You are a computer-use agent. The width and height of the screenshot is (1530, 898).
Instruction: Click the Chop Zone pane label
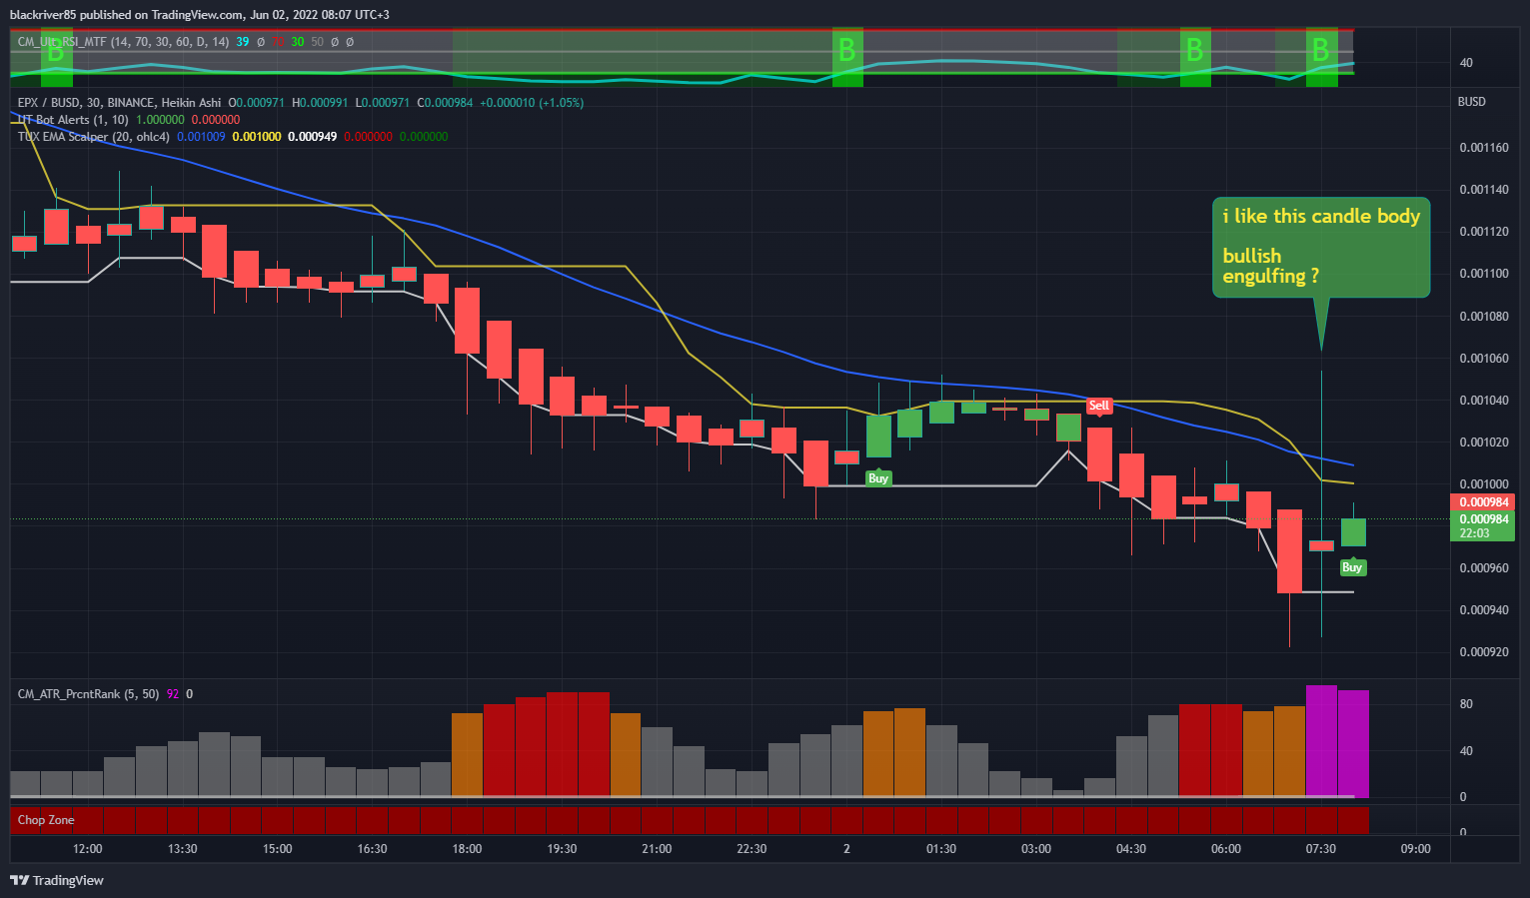(46, 820)
